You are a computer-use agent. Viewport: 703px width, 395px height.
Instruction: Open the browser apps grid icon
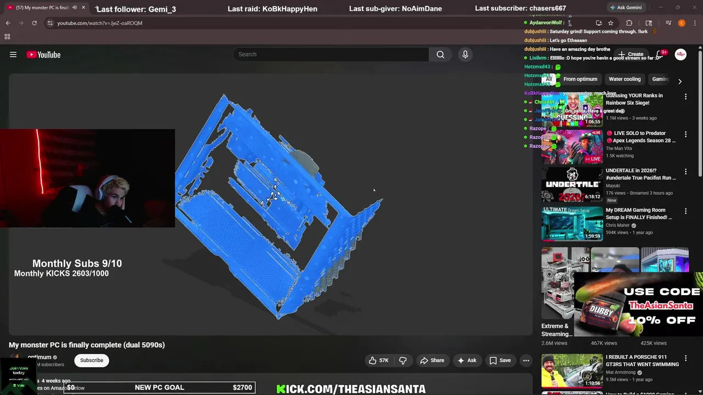(x=7, y=37)
